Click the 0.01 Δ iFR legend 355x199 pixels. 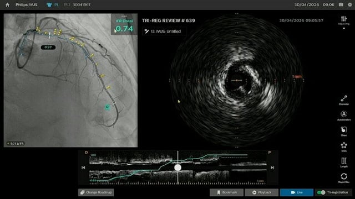pos(16,144)
